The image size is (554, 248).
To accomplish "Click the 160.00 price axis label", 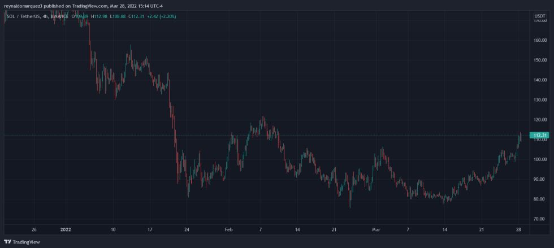I will pyautogui.click(x=540, y=40).
